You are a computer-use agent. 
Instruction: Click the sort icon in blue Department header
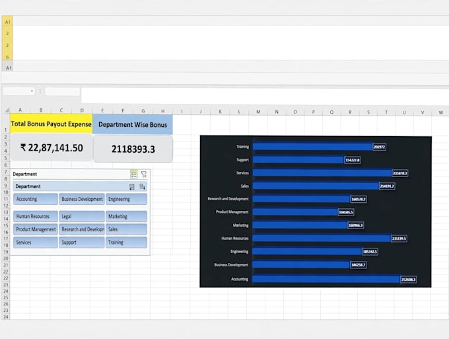click(142, 186)
